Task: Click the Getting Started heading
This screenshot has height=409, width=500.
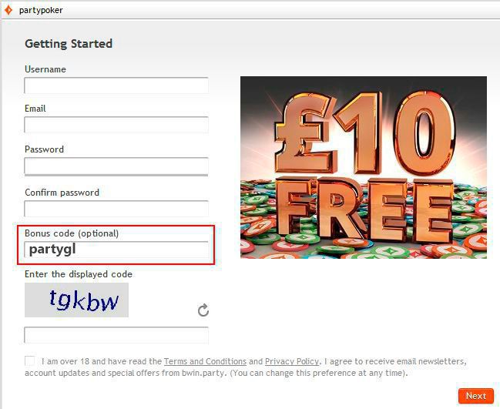Action: coord(69,44)
